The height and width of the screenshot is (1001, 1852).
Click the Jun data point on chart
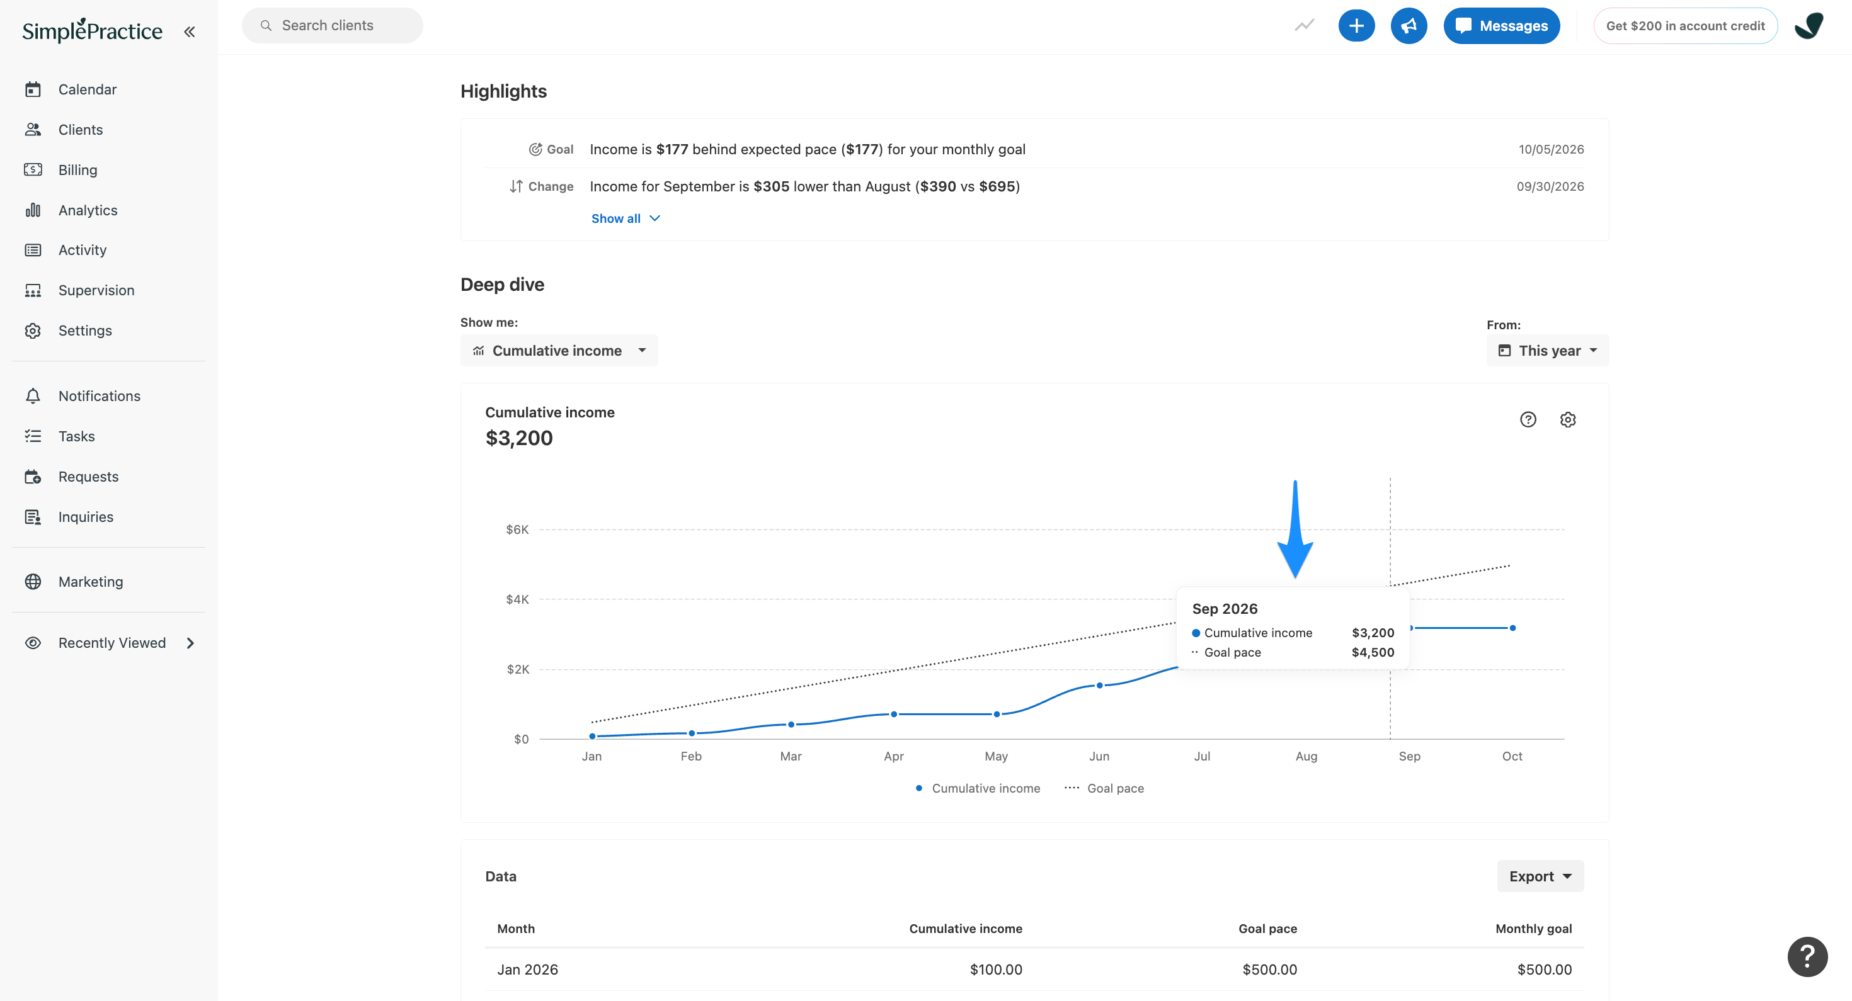1099,686
